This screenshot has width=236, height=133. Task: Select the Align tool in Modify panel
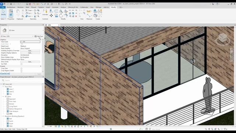pos(51,11)
